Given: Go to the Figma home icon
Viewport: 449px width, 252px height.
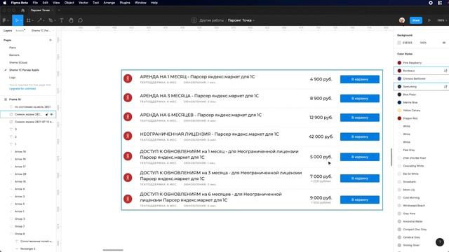Looking at the screenshot, I should 23,10.
